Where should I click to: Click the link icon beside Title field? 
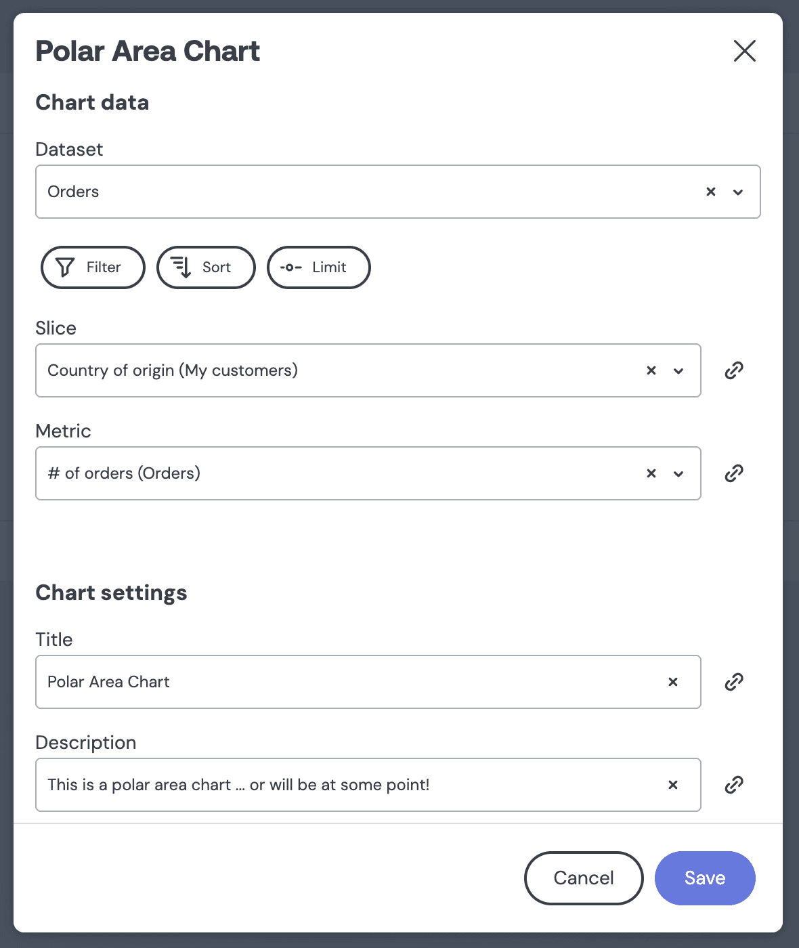click(734, 682)
